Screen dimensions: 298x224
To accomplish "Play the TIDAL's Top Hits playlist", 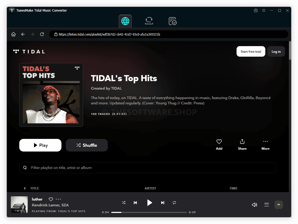I will (x=40, y=145).
